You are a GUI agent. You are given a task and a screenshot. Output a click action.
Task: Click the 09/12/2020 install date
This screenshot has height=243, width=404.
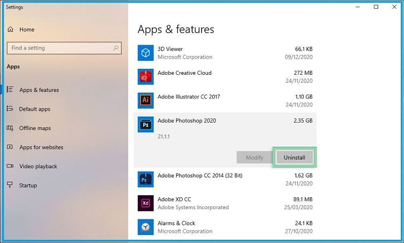(x=298, y=57)
